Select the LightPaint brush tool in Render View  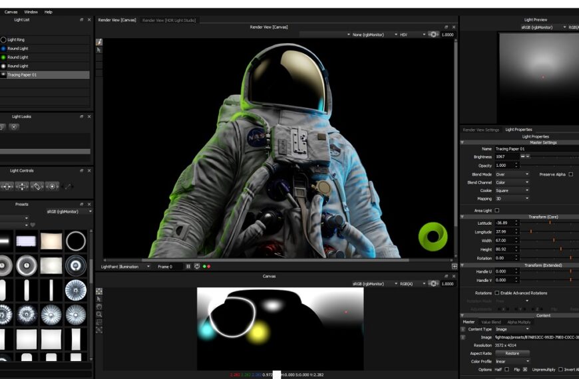(x=99, y=42)
